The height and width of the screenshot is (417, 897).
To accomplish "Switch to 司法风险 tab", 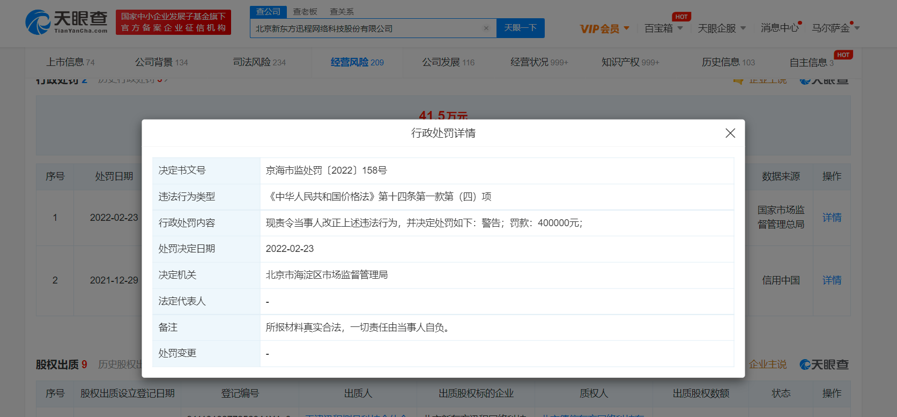I will (260, 62).
